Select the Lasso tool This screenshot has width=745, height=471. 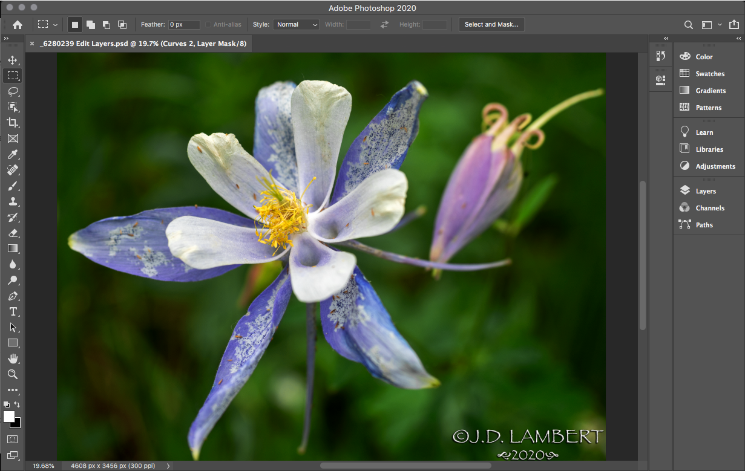tap(13, 91)
